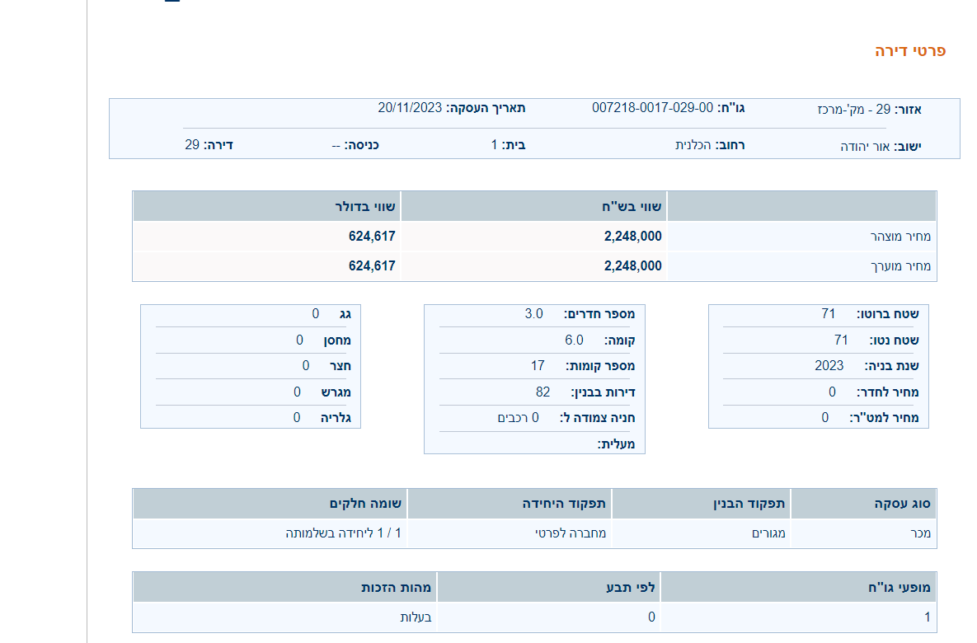Click the 'שומה חלקים' column header
The image size is (977, 643).
pyautogui.click(x=364, y=504)
